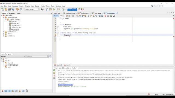This screenshot has height=98, width=175.
Task: Click the Shift Line Right editor icon
Action: pos(102,16)
